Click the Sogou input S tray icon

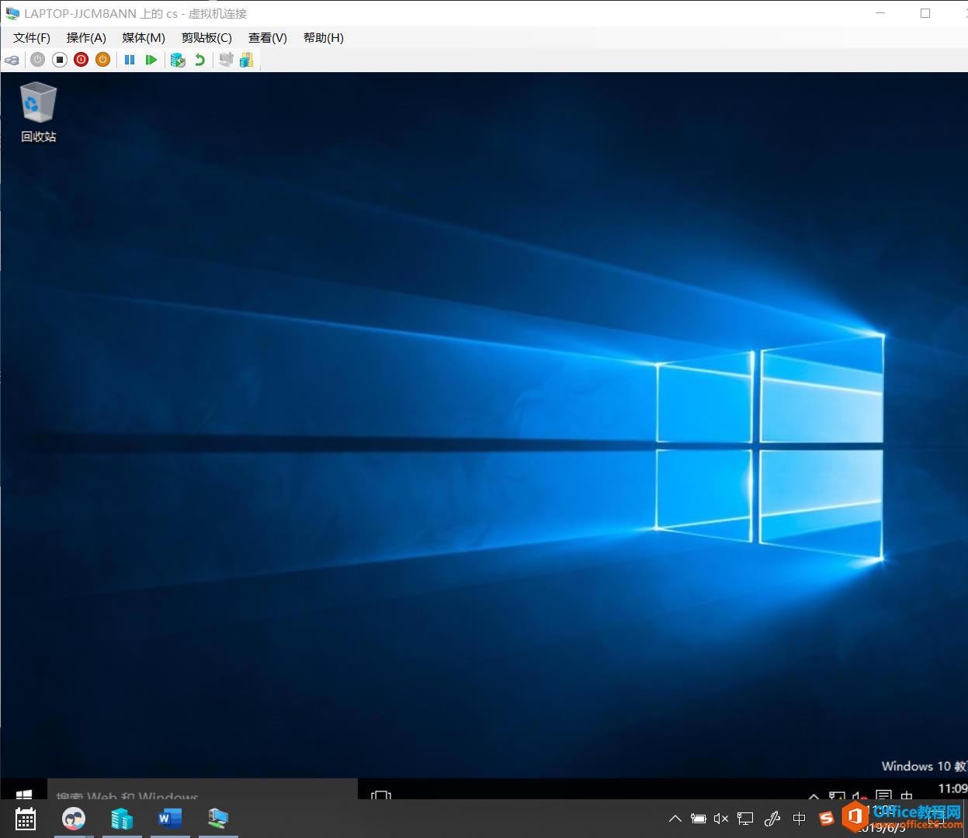pos(827,819)
